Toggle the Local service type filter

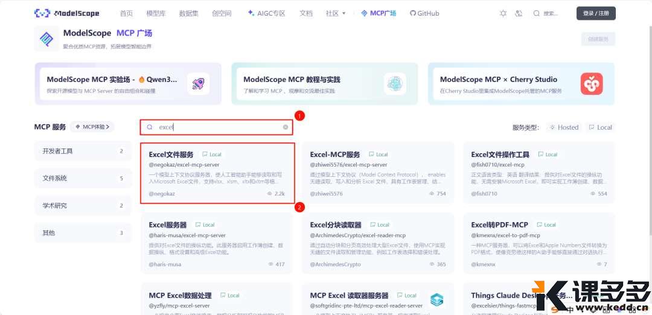point(600,127)
